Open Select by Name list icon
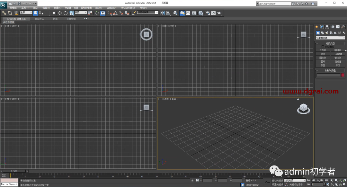 [x=41, y=13]
